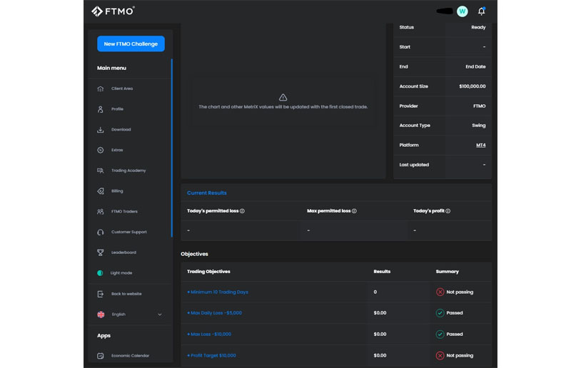
Task: Click Not passing icon for Profit Target
Action: coord(440,355)
